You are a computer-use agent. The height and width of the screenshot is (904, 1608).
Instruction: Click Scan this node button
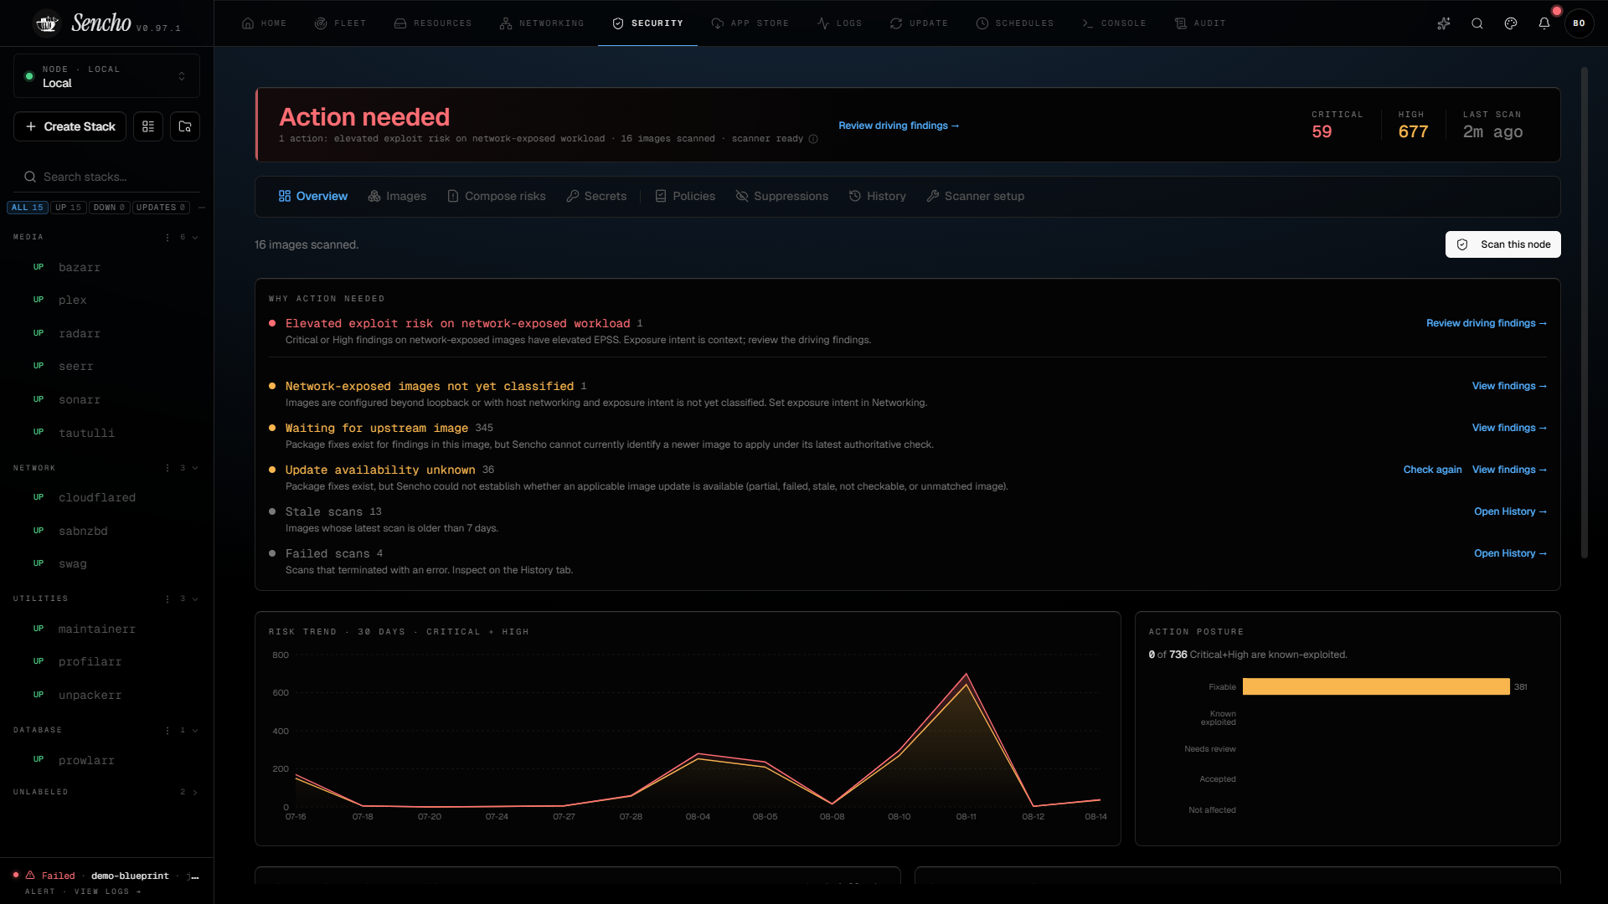click(x=1502, y=244)
